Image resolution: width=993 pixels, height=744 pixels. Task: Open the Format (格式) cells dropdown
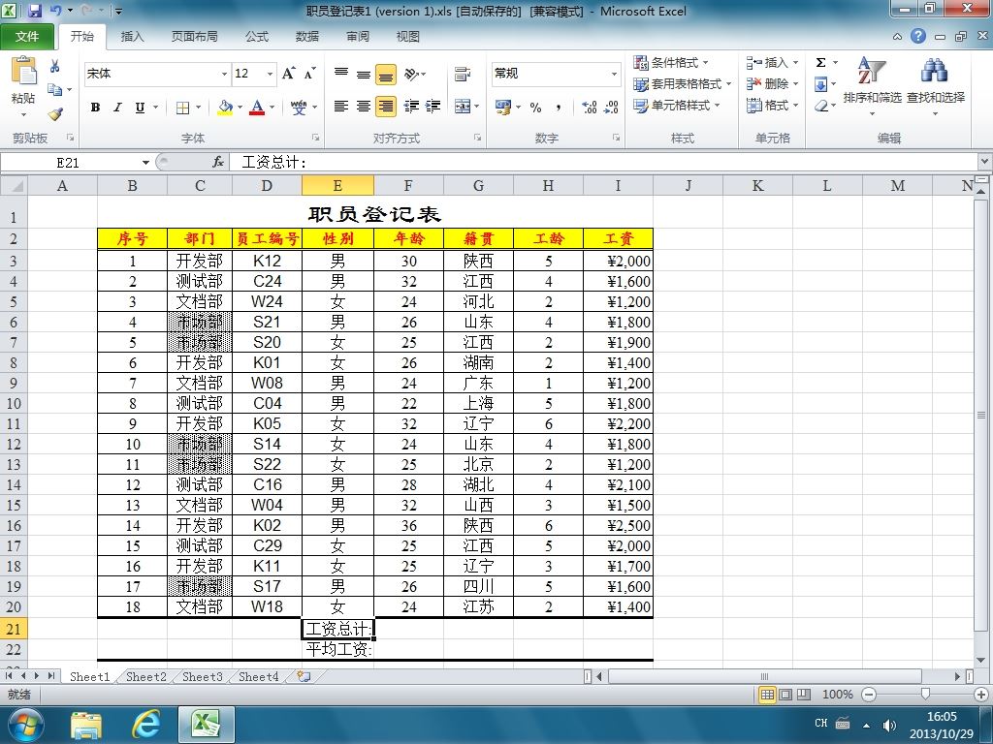click(773, 106)
